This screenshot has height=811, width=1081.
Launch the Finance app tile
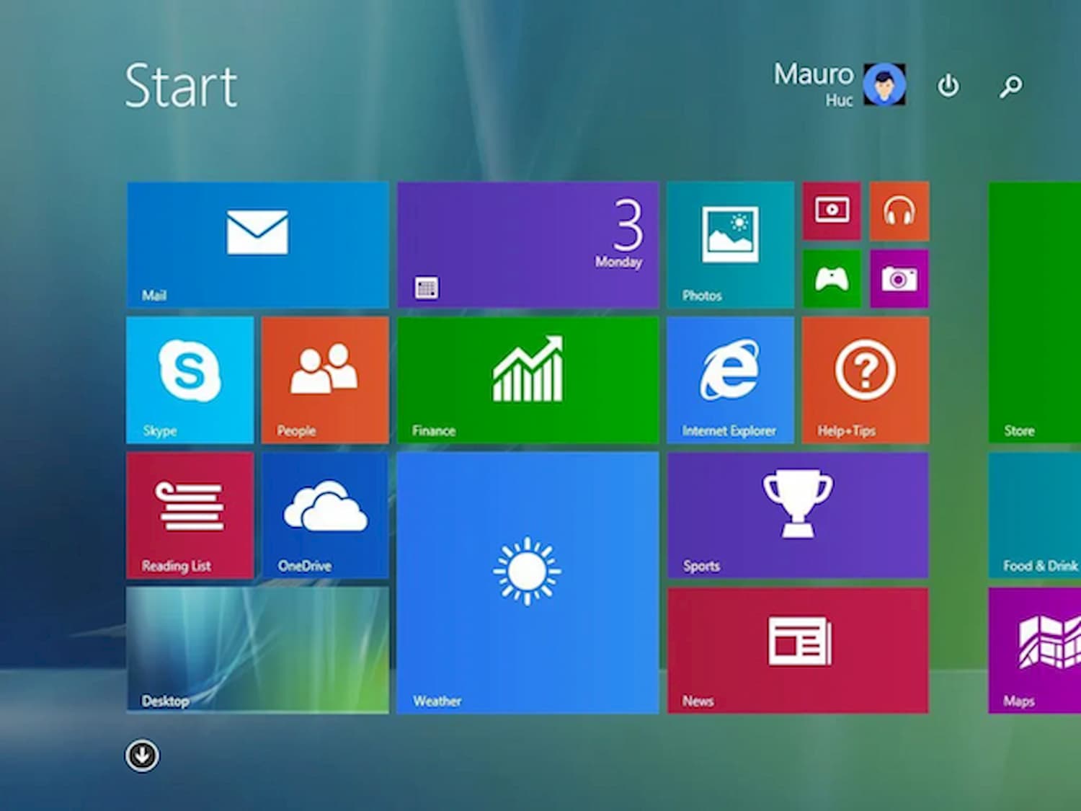click(527, 378)
